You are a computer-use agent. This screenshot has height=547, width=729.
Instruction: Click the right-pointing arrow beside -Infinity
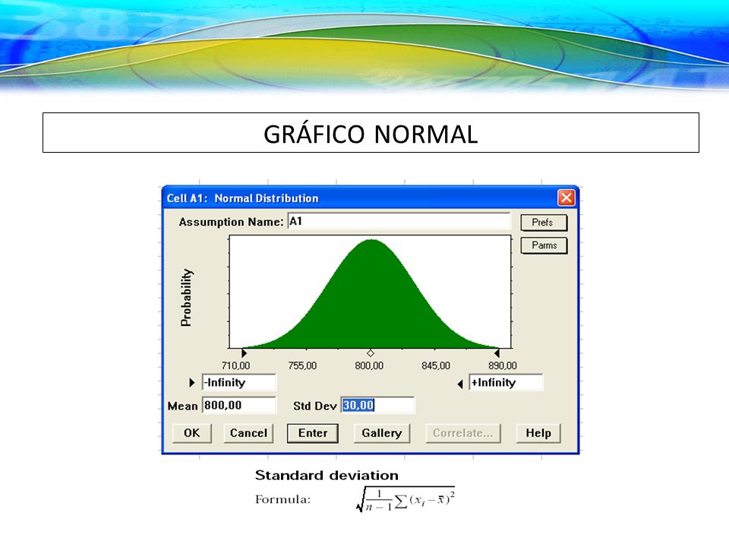pyautogui.click(x=191, y=383)
